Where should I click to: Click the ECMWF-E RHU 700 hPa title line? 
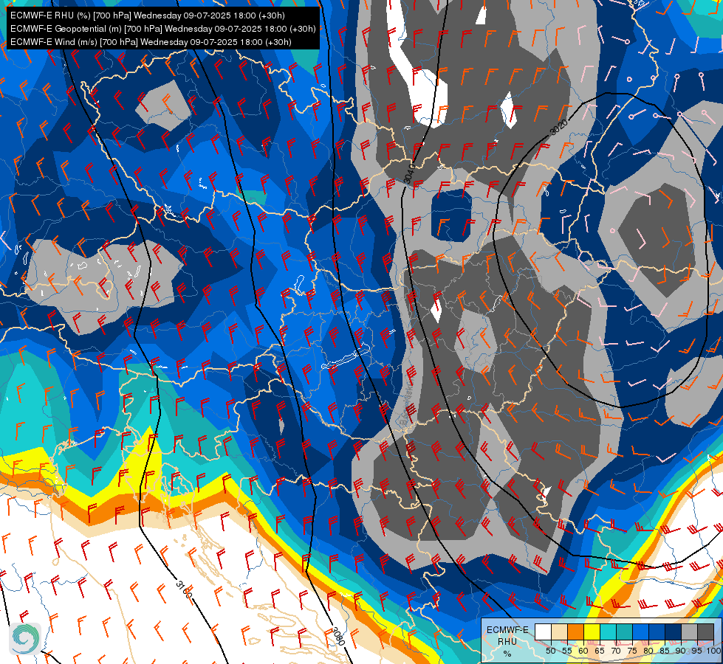(148, 15)
